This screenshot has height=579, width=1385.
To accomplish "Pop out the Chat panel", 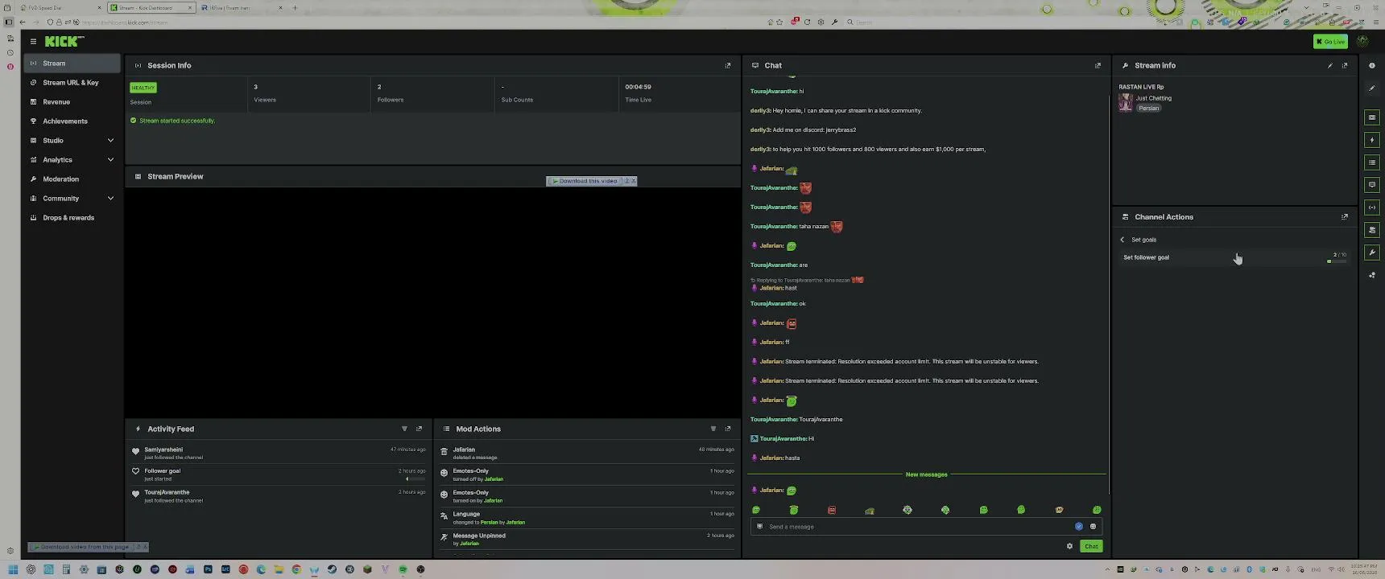I will click(1098, 66).
